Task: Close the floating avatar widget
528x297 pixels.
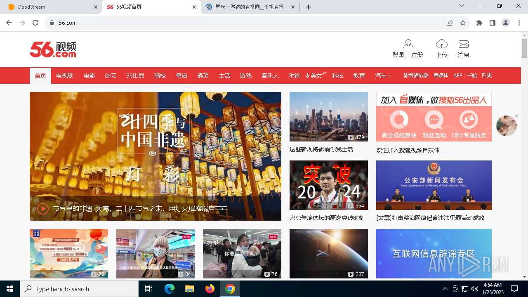Action: (516, 116)
